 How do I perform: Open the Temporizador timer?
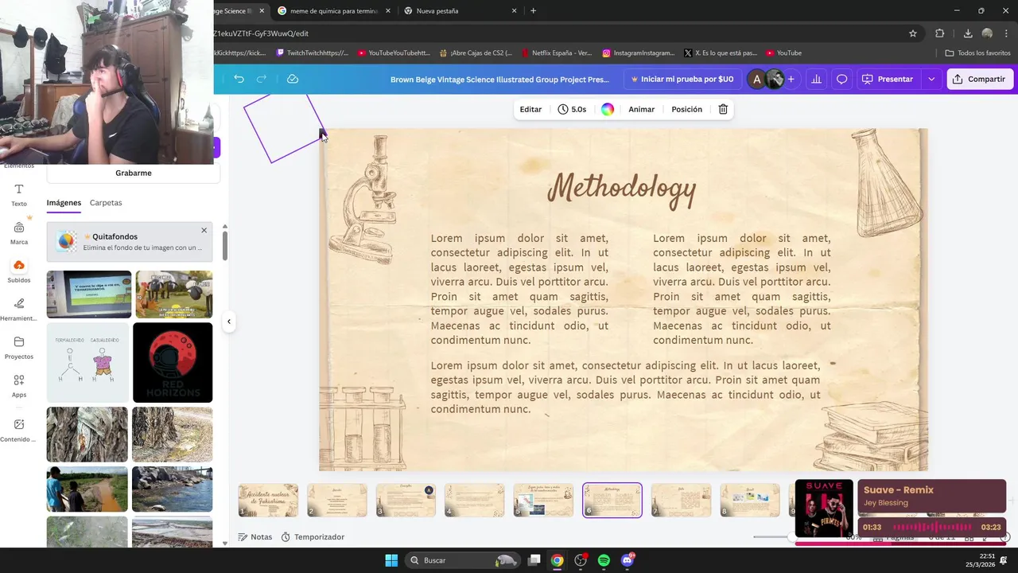313,537
